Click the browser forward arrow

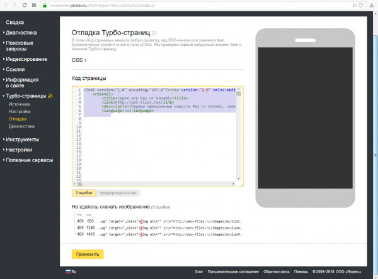(15, 5)
